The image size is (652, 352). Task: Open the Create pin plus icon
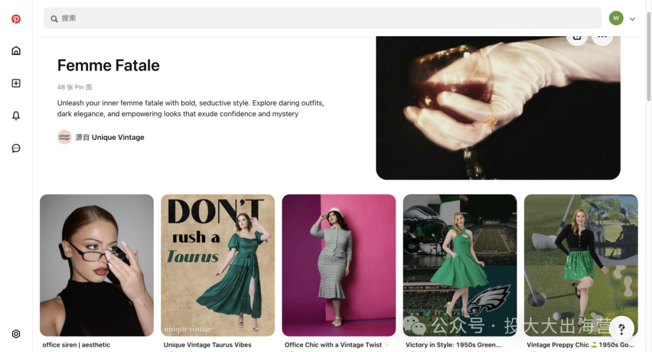coord(16,83)
